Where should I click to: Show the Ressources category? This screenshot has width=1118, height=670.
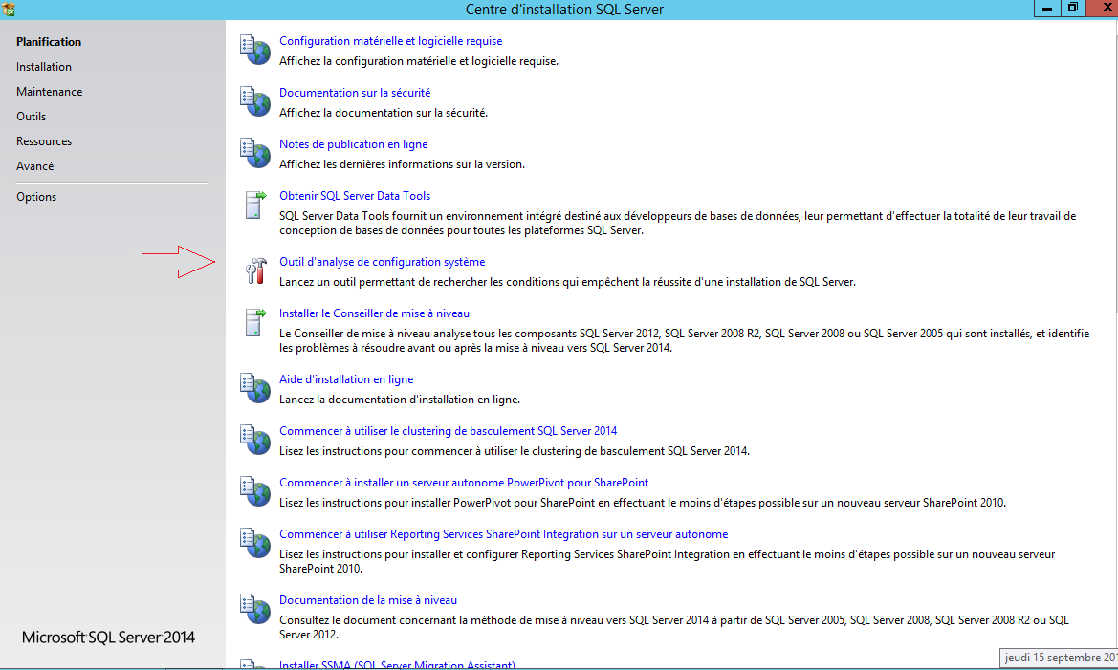tap(44, 141)
